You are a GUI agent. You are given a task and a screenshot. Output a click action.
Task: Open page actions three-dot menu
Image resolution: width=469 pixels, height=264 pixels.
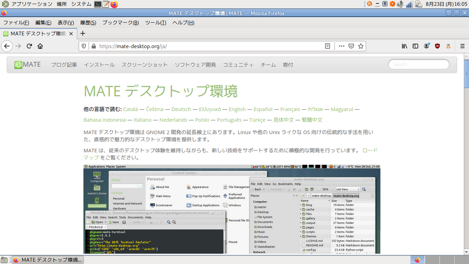coord(341,46)
